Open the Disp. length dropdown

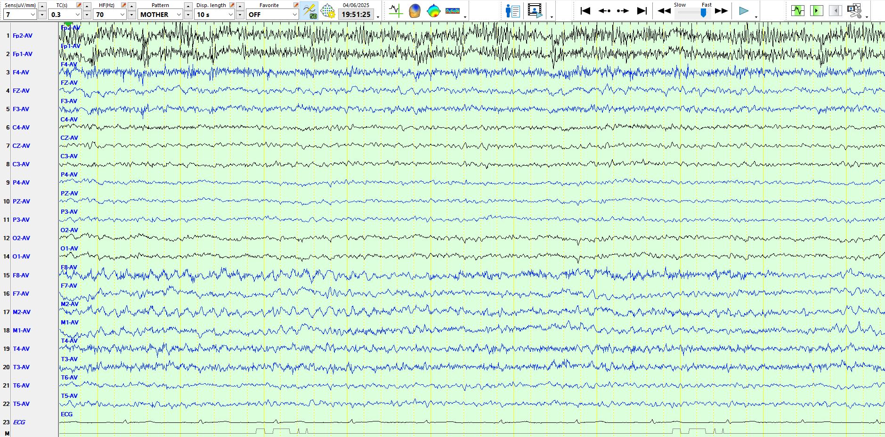(230, 15)
